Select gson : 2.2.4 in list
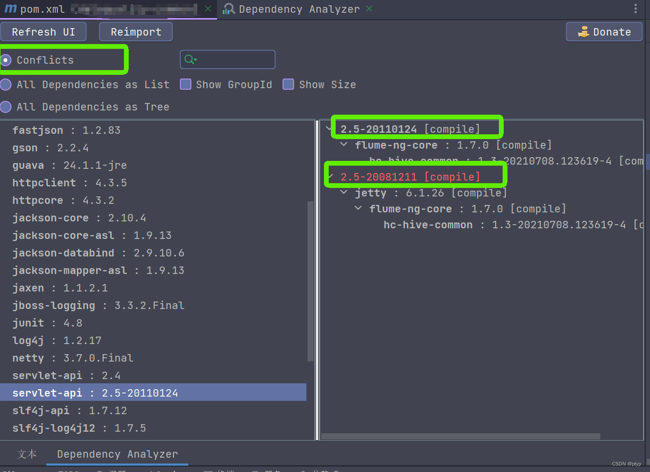The image size is (650, 472). pos(154,148)
